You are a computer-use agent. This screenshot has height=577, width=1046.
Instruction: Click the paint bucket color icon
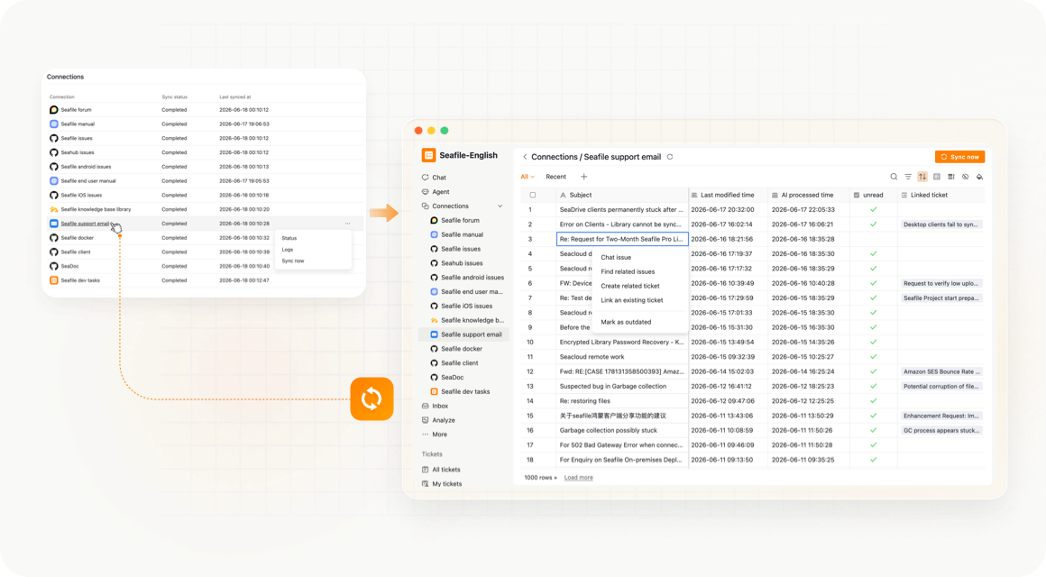pos(980,177)
